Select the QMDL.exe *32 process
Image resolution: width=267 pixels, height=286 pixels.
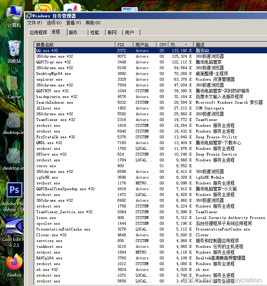151,143
